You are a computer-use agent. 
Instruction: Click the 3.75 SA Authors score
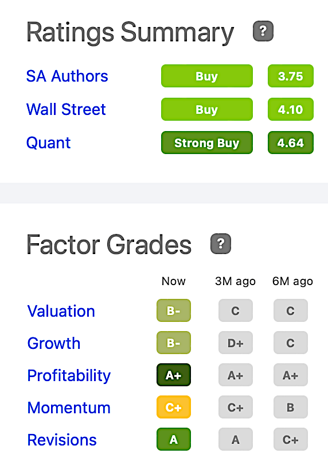(x=291, y=76)
